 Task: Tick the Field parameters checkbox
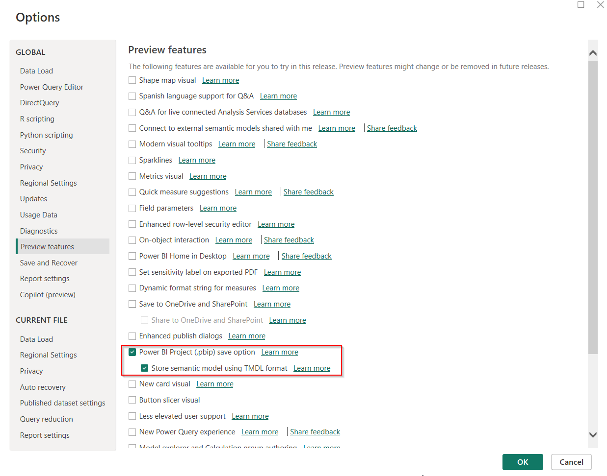click(132, 208)
